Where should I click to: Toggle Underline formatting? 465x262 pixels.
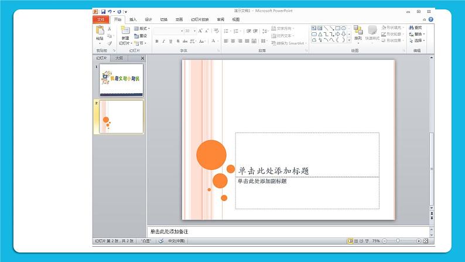click(171, 41)
